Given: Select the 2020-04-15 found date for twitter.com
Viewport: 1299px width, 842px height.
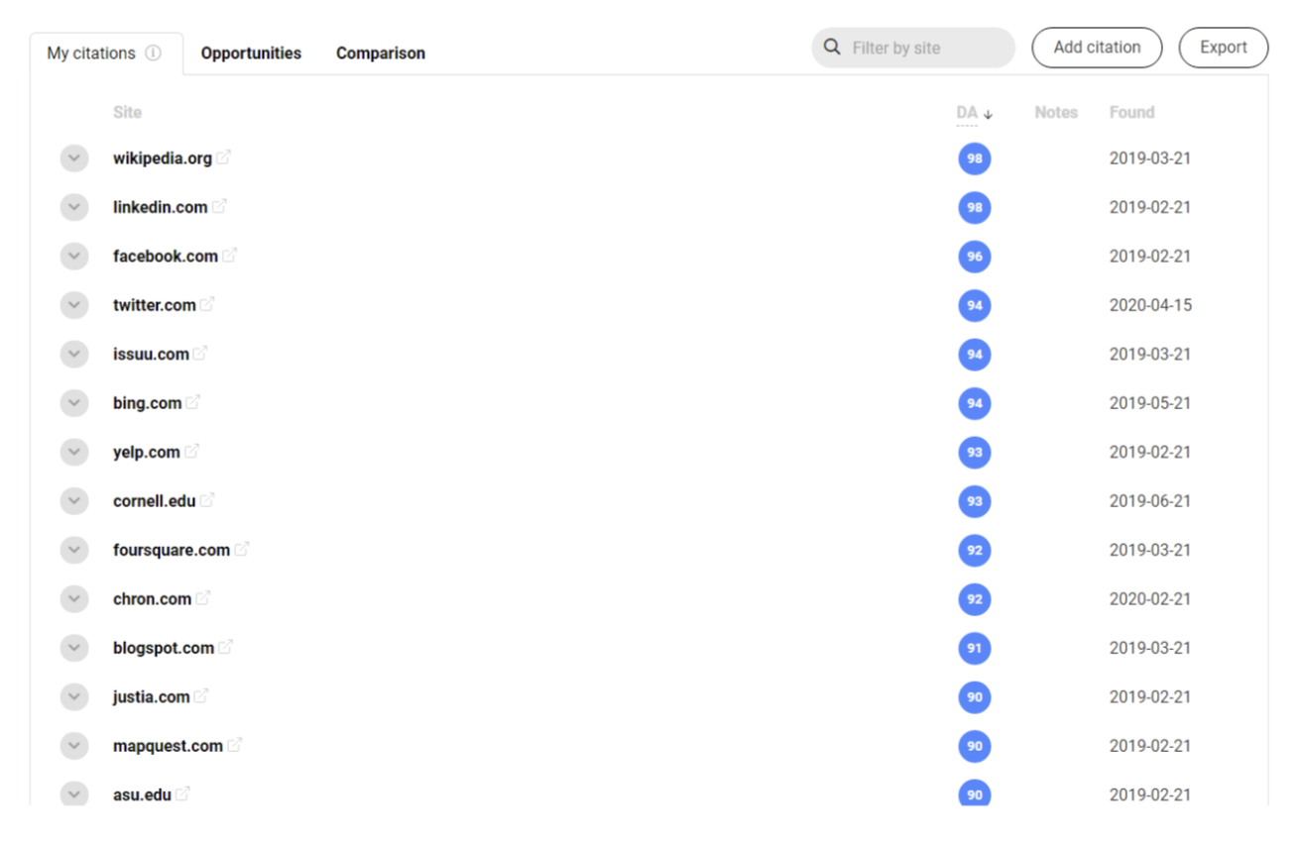Looking at the screenshot, I should click(1150, 305).
